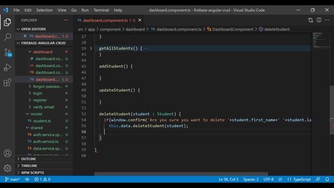Image resolution: width=334 pixels, height=188 pixels.
Task: Click the feedback icon in status bar
Action: pyautogui.click(x=318, y=179)
